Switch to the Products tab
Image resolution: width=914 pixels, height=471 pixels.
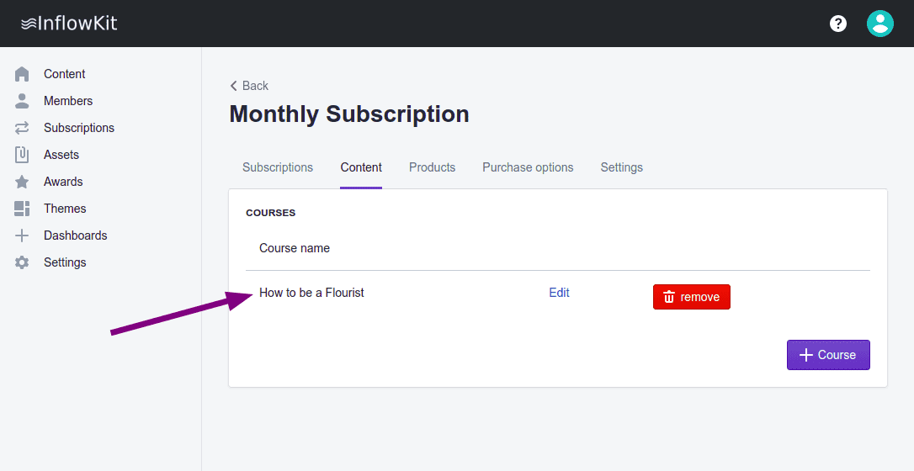432,167
